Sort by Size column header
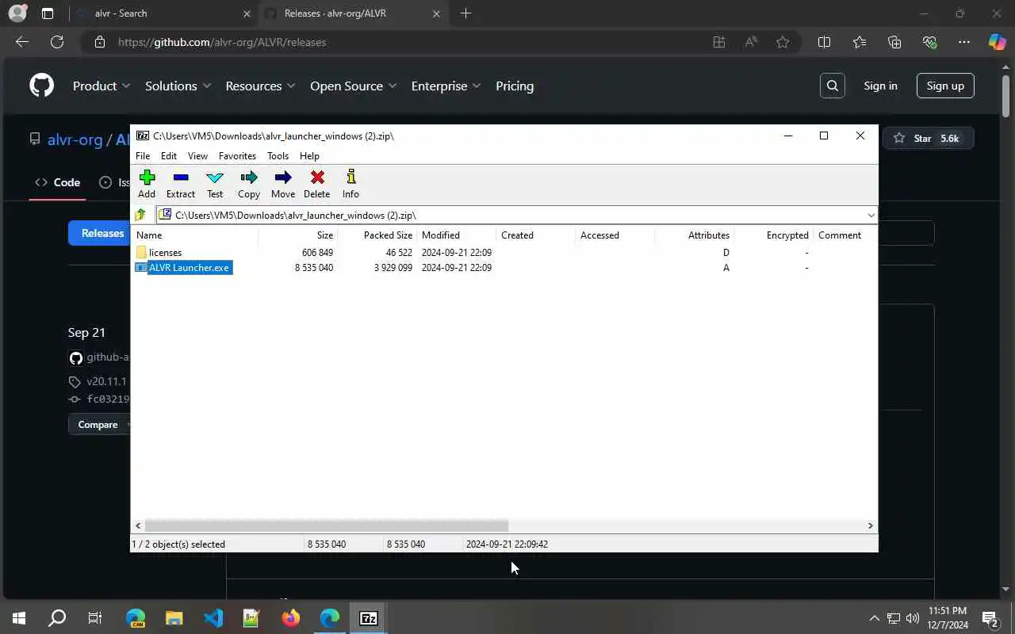 pyautogui.click(x=297, y=235)
